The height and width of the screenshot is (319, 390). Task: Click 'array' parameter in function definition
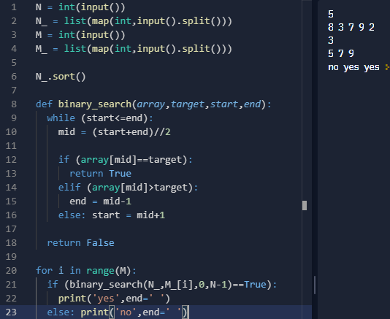pyautogui.click(x=150, y=104)
